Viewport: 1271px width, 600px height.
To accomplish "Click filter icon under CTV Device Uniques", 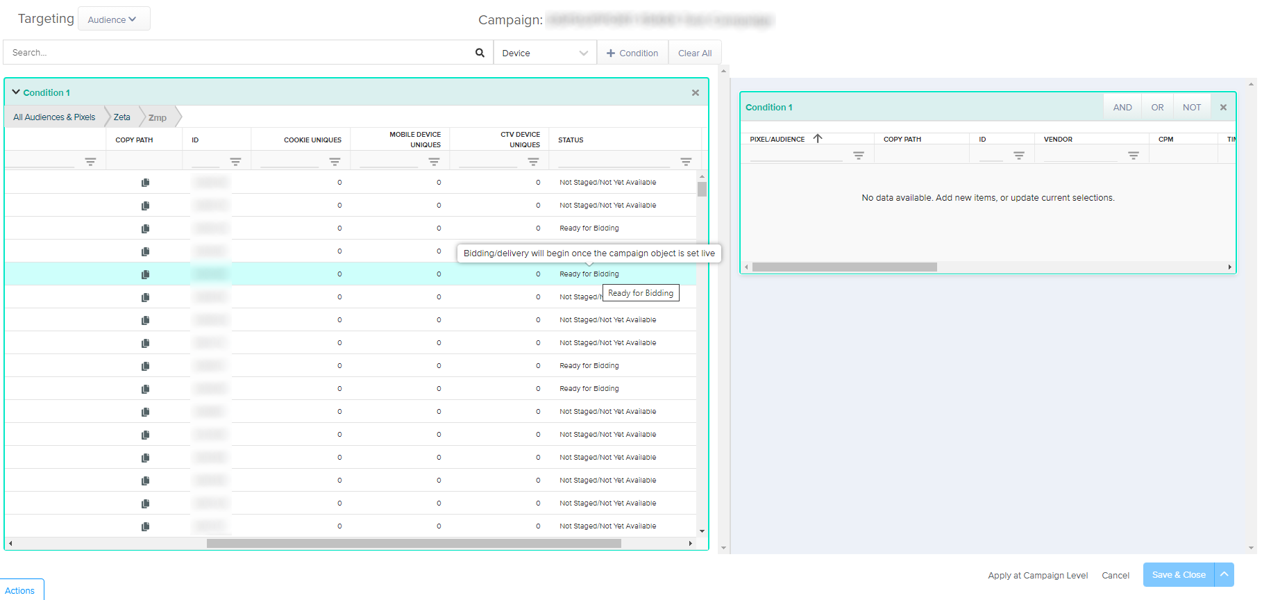I will 533,162.
